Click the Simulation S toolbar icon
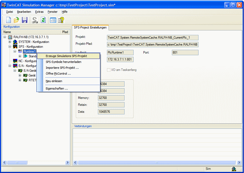Viewport: 244px width, 173px height. point(35,20)
